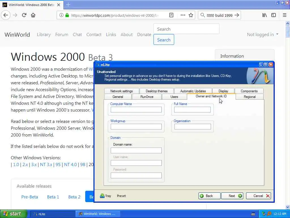Screen dimensions: 290x218
Task: Open Firefox home page icon
Action: coord(33,15)
